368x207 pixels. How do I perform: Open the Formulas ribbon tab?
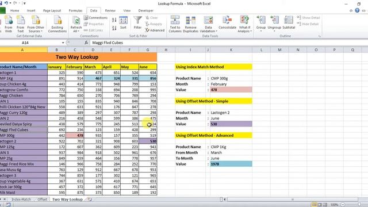[x=75, y=10]
